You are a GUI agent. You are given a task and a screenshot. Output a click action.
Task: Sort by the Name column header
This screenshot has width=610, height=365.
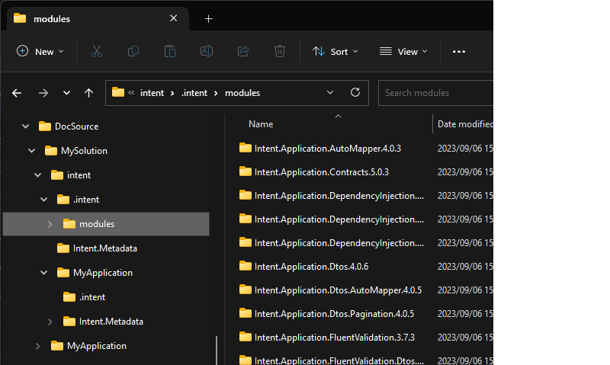click(261, 124)
